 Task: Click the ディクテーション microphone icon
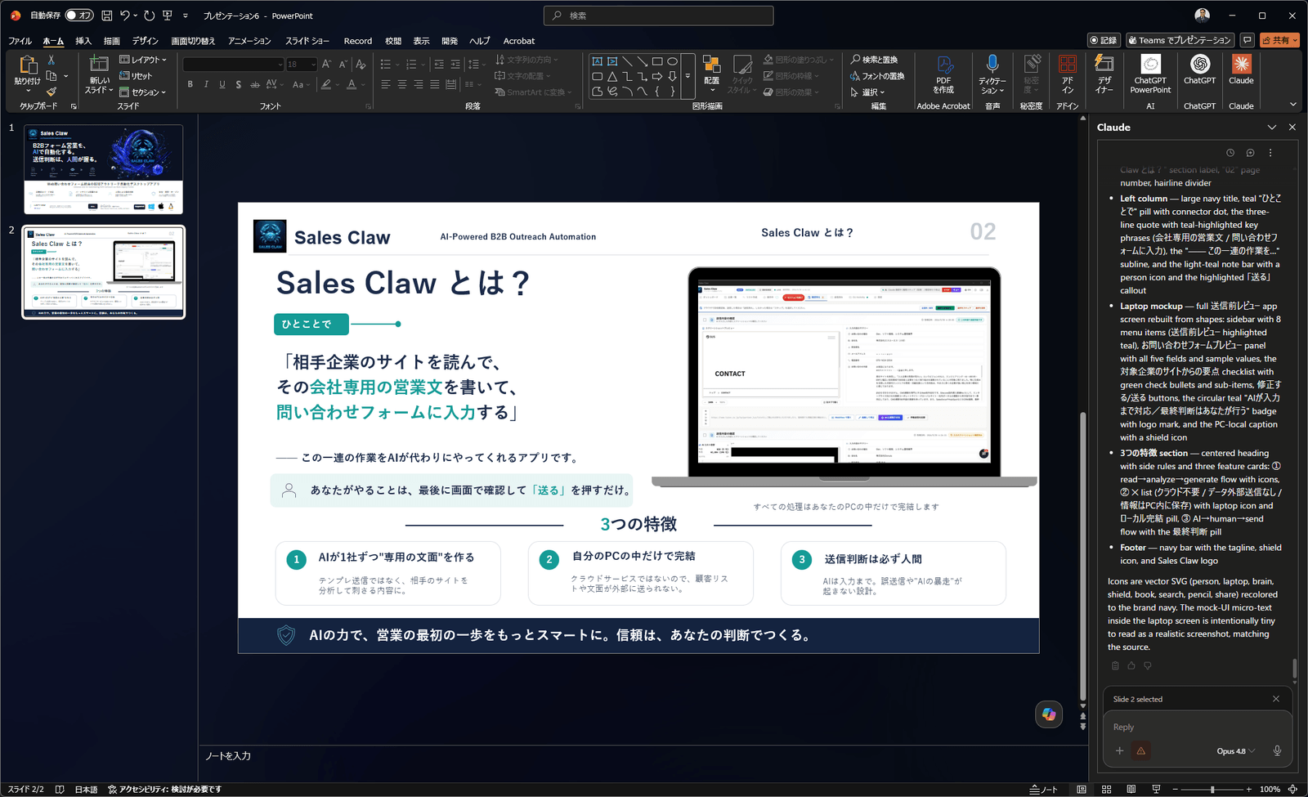[x=992, y=63]
